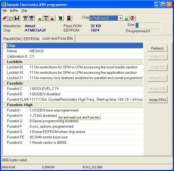Image resolution: width=174 pixels, height=171 pixels.
Task: Click the Write FS button
Action: [157, 67]
